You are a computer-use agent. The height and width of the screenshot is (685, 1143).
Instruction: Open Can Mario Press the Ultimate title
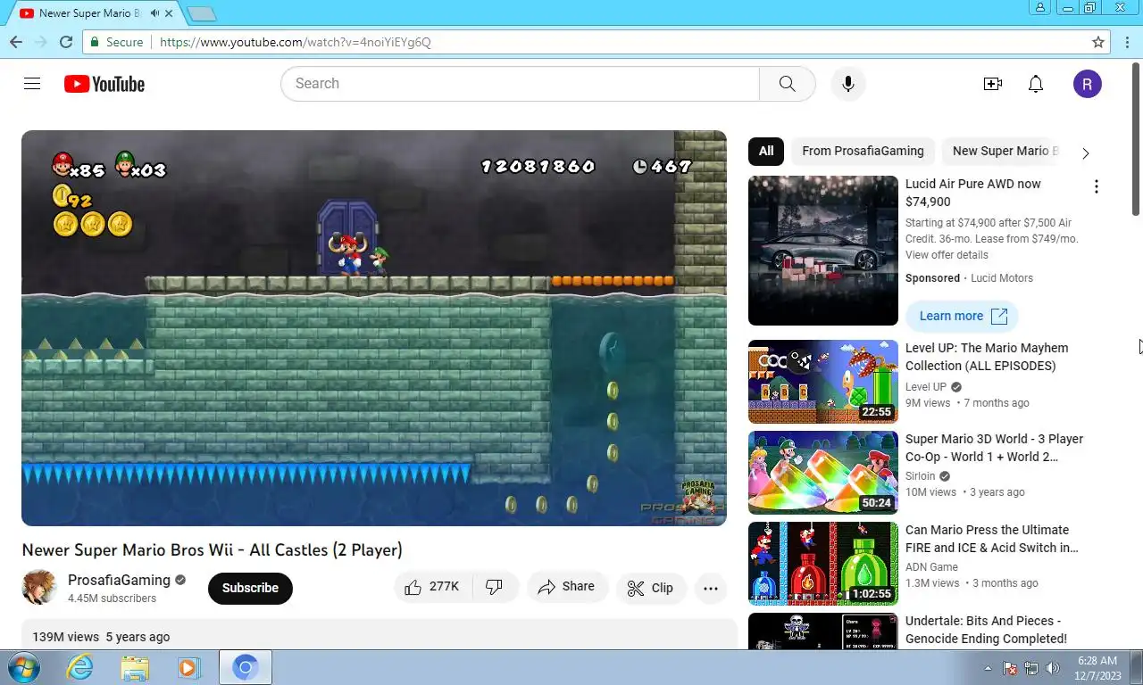point(992,539)
